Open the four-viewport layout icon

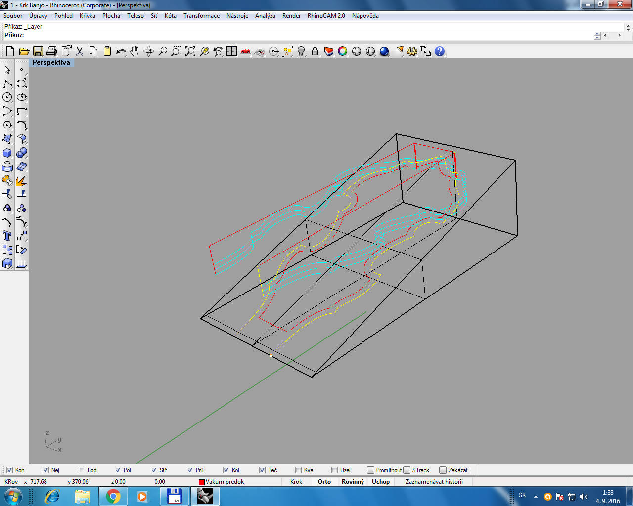[232, 51]
